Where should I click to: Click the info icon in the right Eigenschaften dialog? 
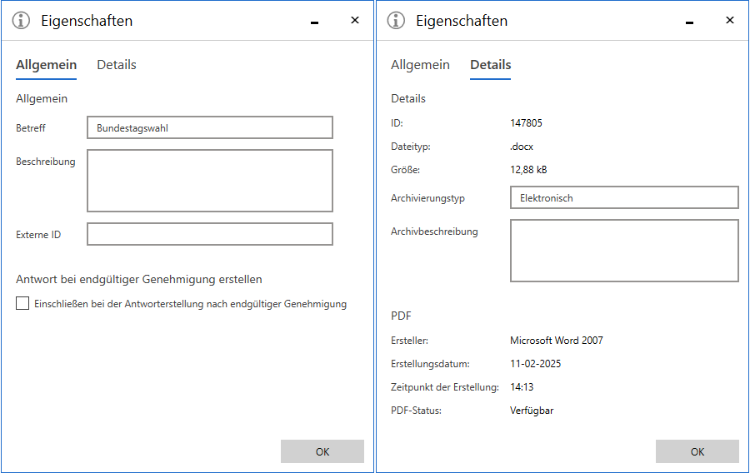click(397, 21)
